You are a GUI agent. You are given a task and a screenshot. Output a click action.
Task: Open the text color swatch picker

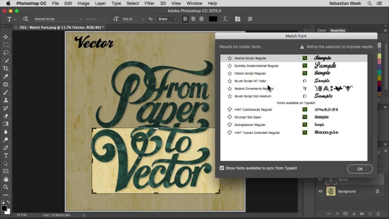pos(213,19)
